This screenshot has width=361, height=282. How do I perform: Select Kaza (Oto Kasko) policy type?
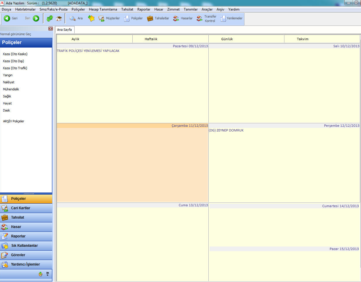[15, 54]
